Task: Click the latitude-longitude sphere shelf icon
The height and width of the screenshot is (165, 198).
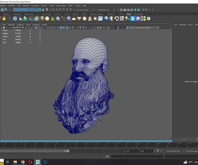Action: (47, 18)
